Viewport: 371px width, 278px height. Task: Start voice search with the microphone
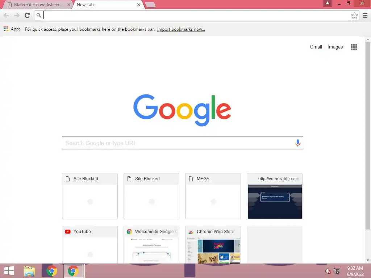[297, 143]
